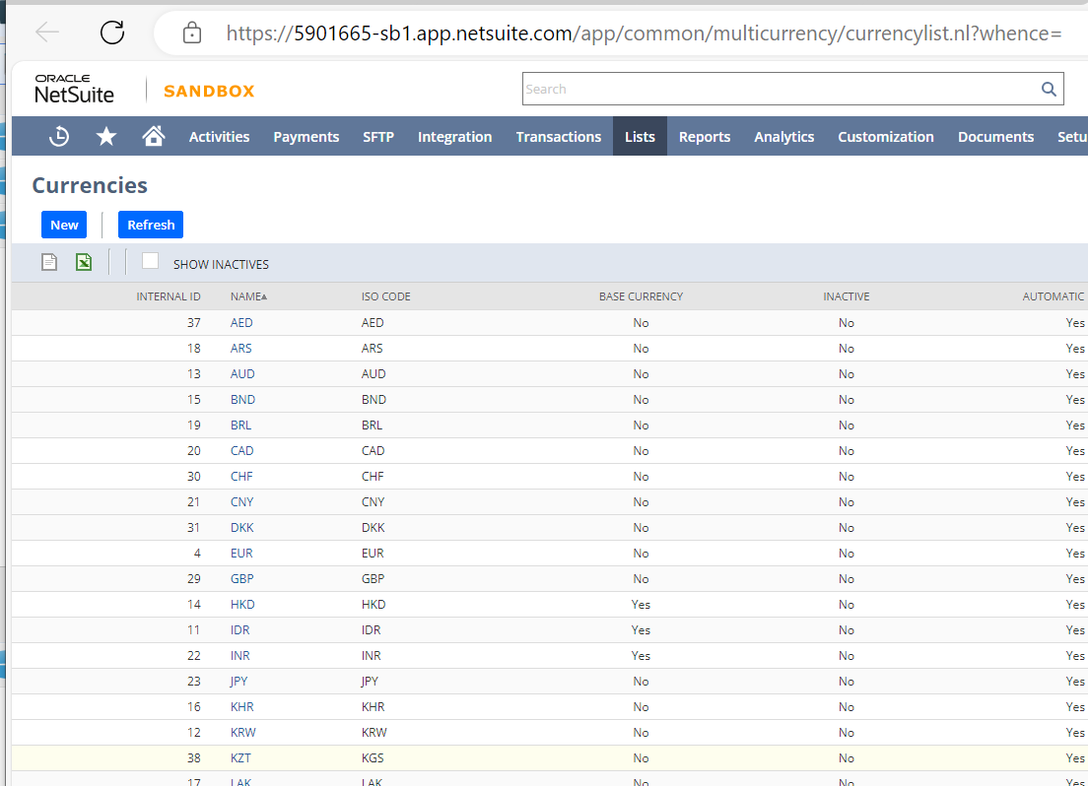Open the BRL currency link
Image resolution: width=1088 pixels, height=786 pixels.
(x=240, y=426)
